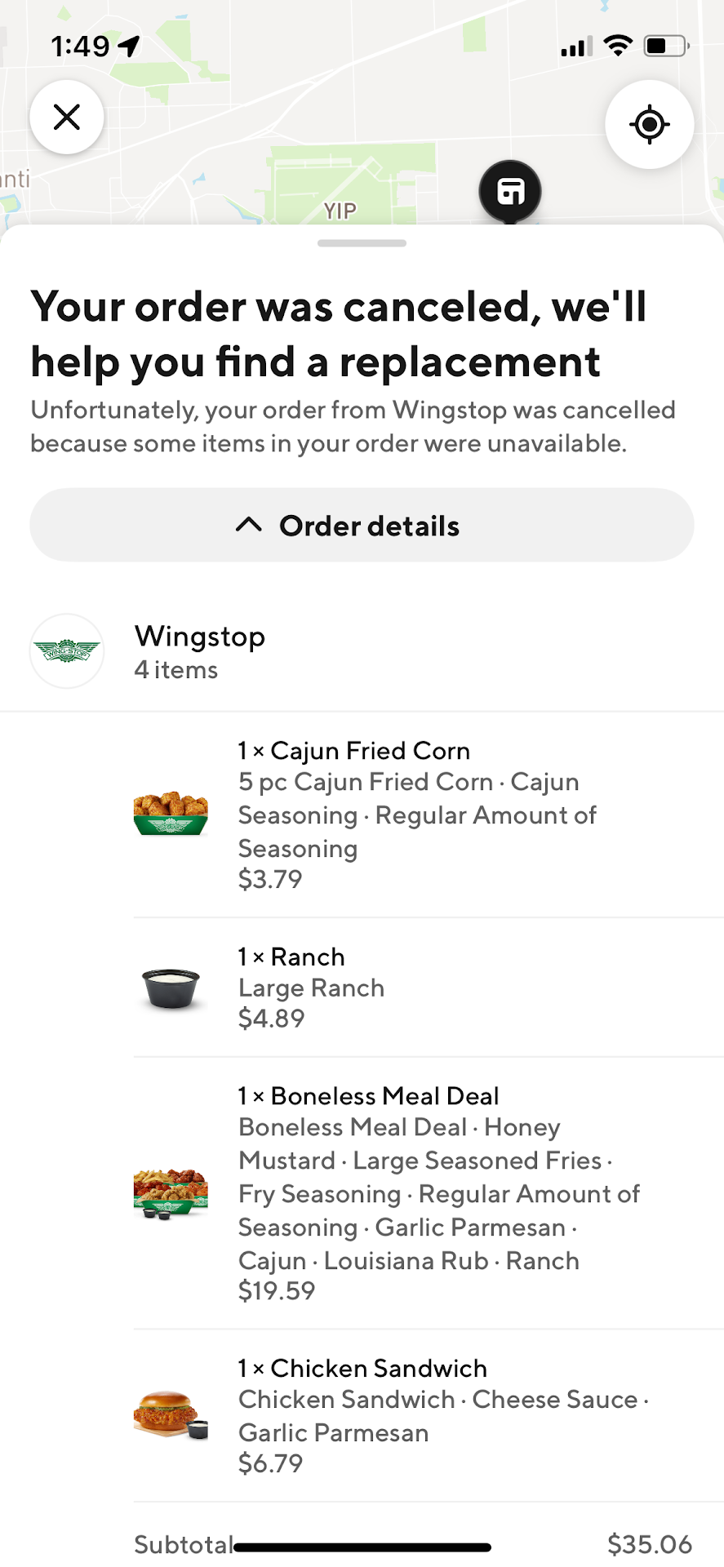
Task: Tap the cellular signal bars icon
Action: [x=576, y=47]
